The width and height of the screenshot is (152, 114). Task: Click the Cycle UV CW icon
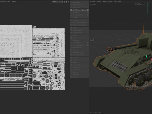(x=71, y=67)
